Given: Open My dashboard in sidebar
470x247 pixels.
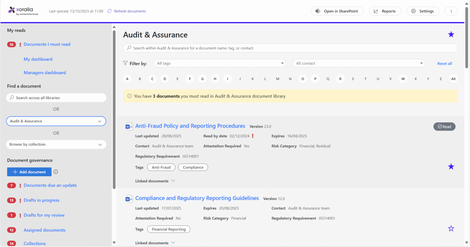Looking at the screenshot, I should [38, 59].
